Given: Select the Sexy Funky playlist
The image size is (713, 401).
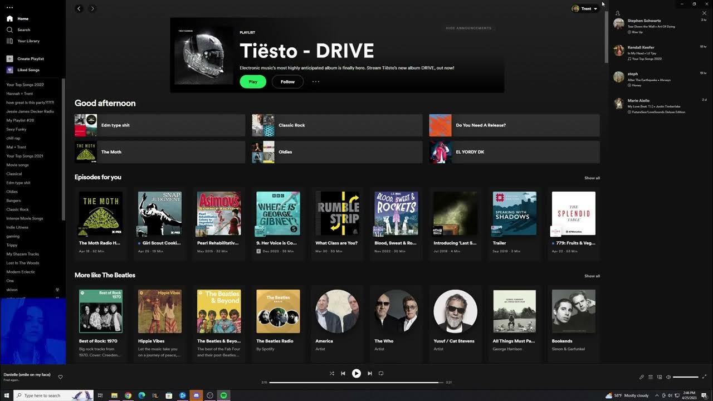Looking at the screenshot, I should [16, 129].
